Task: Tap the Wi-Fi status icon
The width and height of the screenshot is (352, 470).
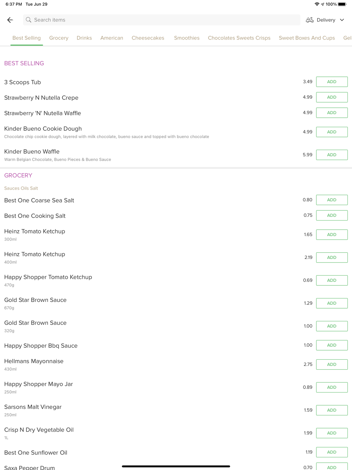Action: 317,4
